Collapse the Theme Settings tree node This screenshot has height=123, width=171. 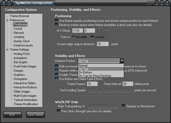click(7, 50)
